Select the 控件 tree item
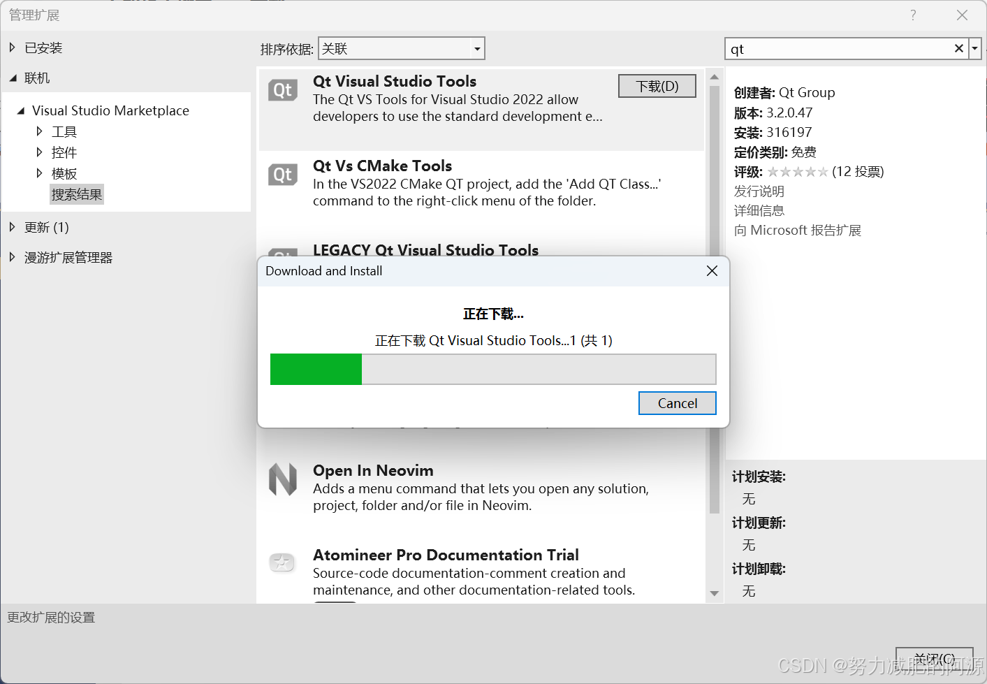Image resolution: width=987 pixels, height=684 pixels. coord(64,152)
